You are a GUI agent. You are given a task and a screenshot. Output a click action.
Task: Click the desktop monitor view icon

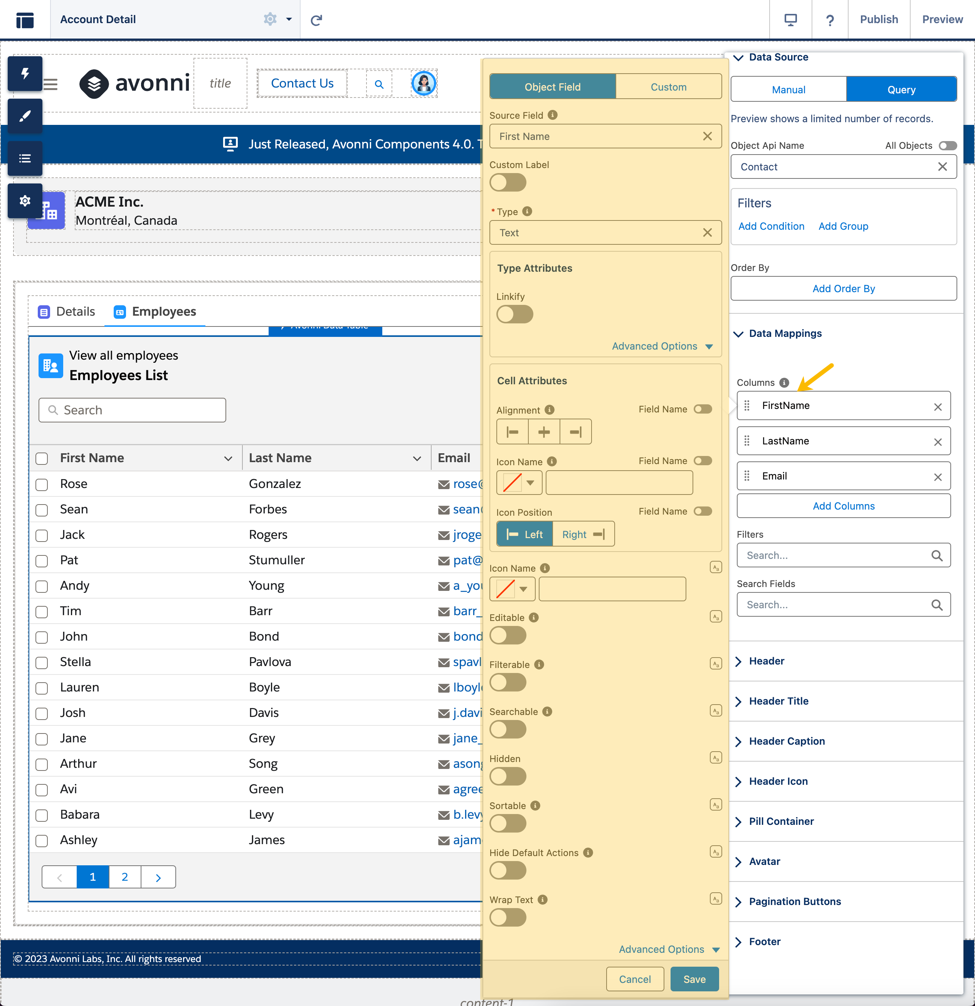[790, 20]
